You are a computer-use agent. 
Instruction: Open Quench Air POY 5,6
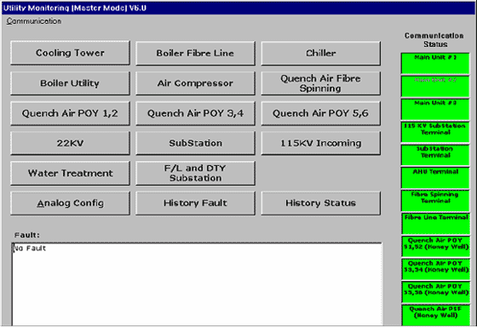[x=320, y=113]
